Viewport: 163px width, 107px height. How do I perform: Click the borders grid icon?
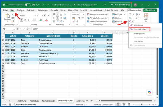click(x=35, y=20)
